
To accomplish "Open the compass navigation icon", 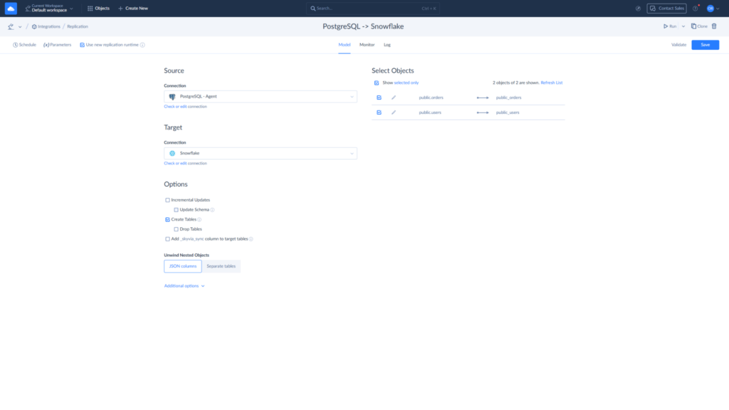I will (x=638, y=9).
